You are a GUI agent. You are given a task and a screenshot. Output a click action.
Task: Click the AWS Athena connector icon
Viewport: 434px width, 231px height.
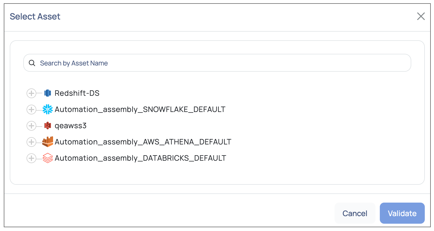(48, 142)
